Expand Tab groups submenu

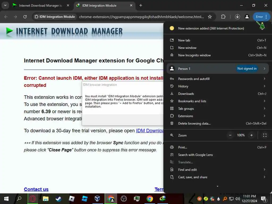pos(218,109)
